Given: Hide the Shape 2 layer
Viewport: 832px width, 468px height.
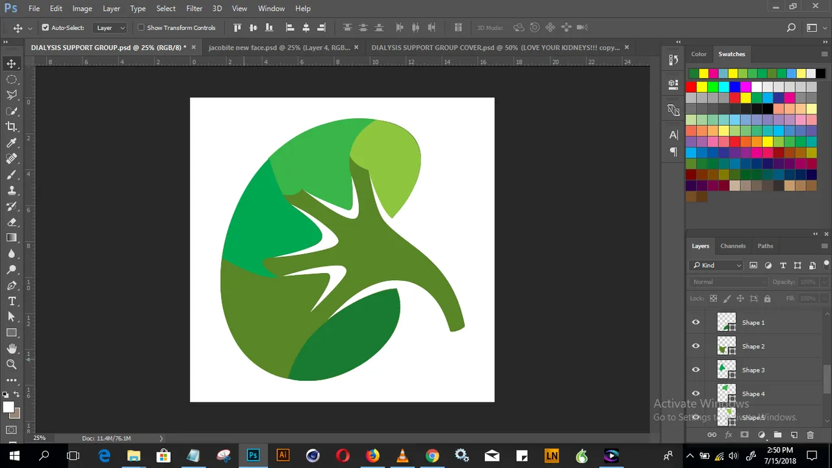Looking at the screenshot, I should point(696,346).
